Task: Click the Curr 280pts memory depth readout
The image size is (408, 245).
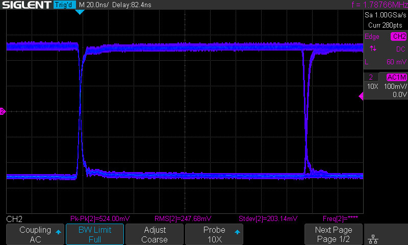Action: click(x=385, y=25)
